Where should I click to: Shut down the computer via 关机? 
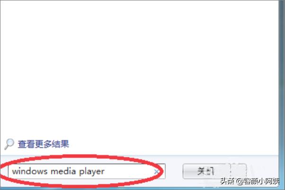coord(207,171)
